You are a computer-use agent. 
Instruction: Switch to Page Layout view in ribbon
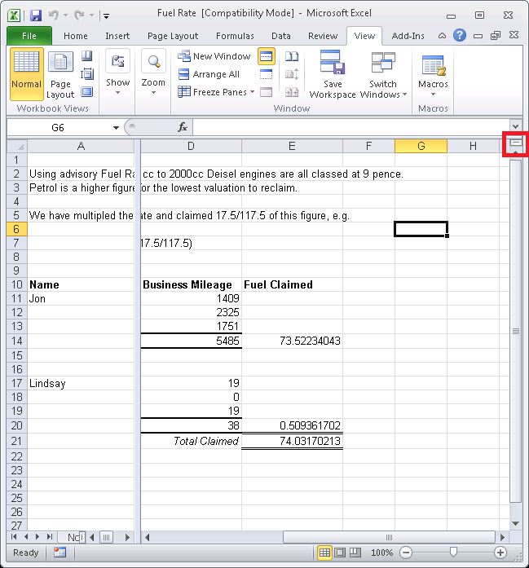coord(60,75)
